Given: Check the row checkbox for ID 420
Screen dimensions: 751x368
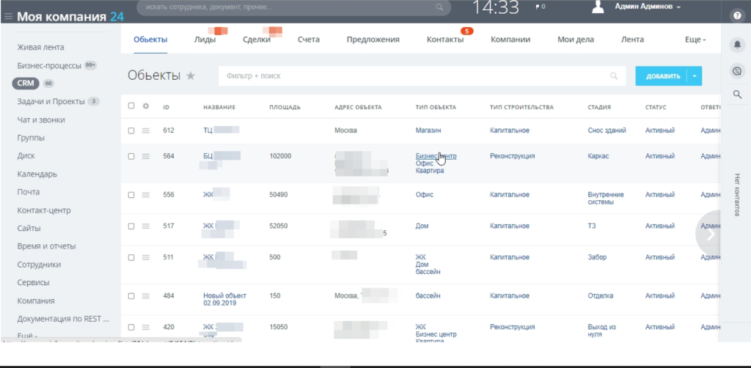Looking at the screenshot, I should point(131,328).
